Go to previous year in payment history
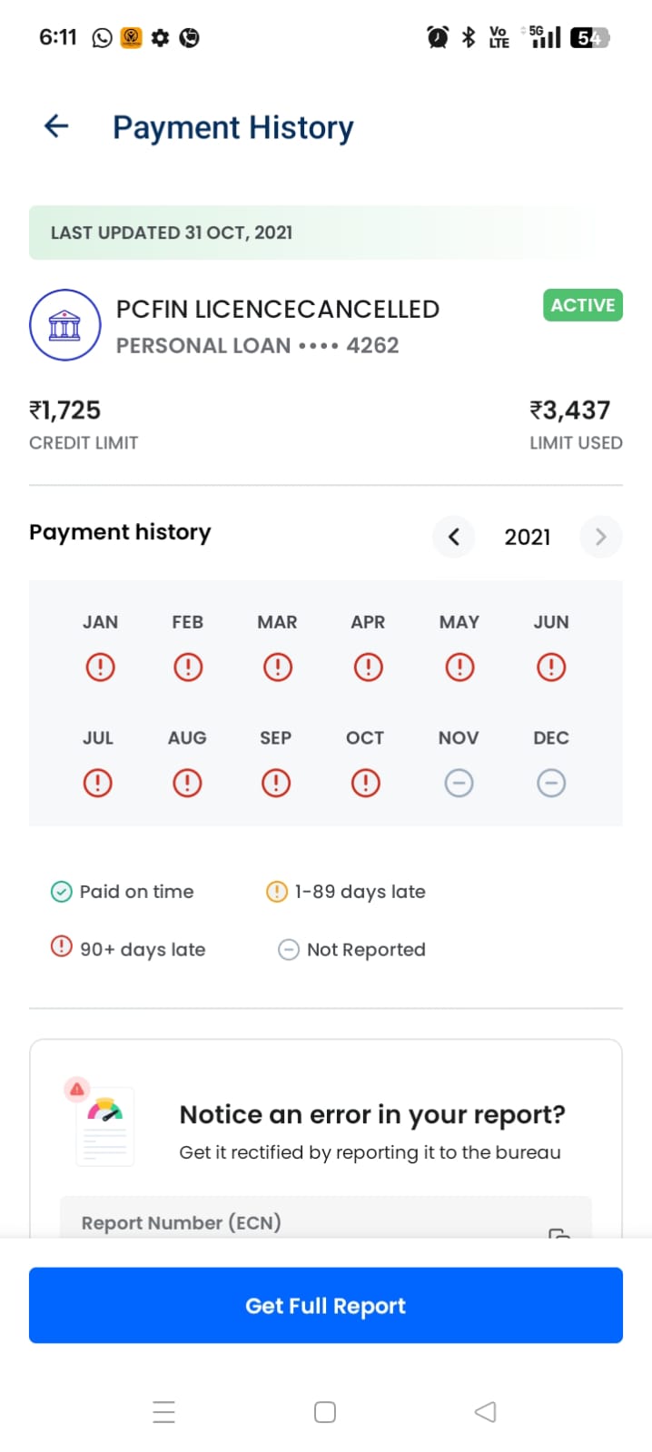This screenshot has width=652, height=1452. tap(454, 537)
